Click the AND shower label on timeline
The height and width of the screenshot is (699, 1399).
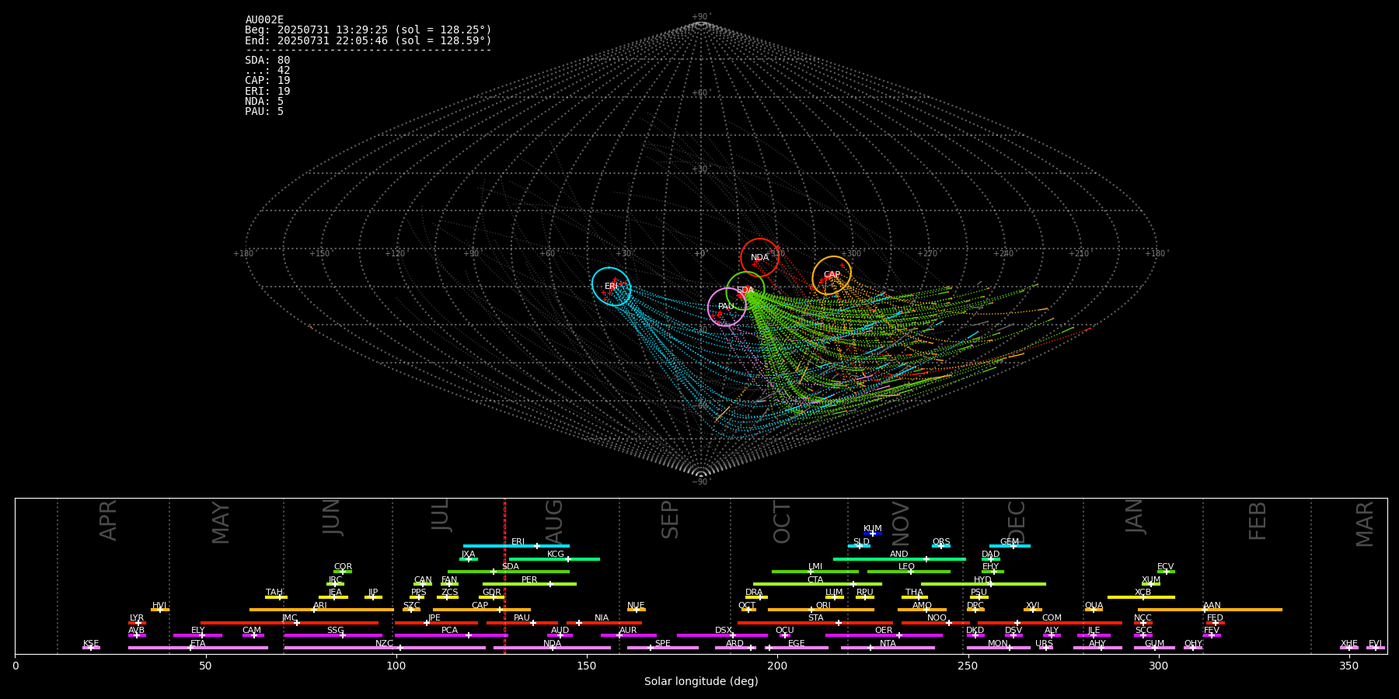(899, 555)
